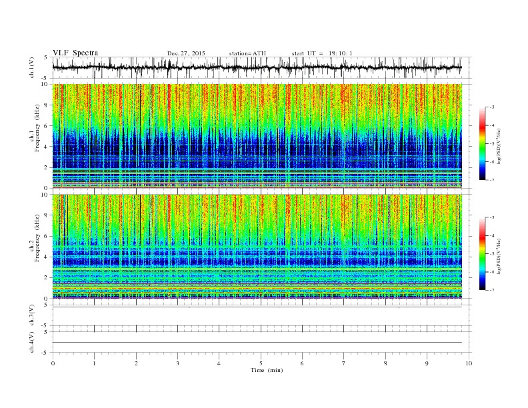
Task: Click the time axis tick label '4'
Action: [x=219, y=363]
